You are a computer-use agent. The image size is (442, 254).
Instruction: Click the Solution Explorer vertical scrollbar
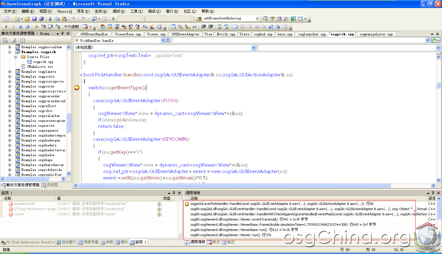[x=68, y=123]
